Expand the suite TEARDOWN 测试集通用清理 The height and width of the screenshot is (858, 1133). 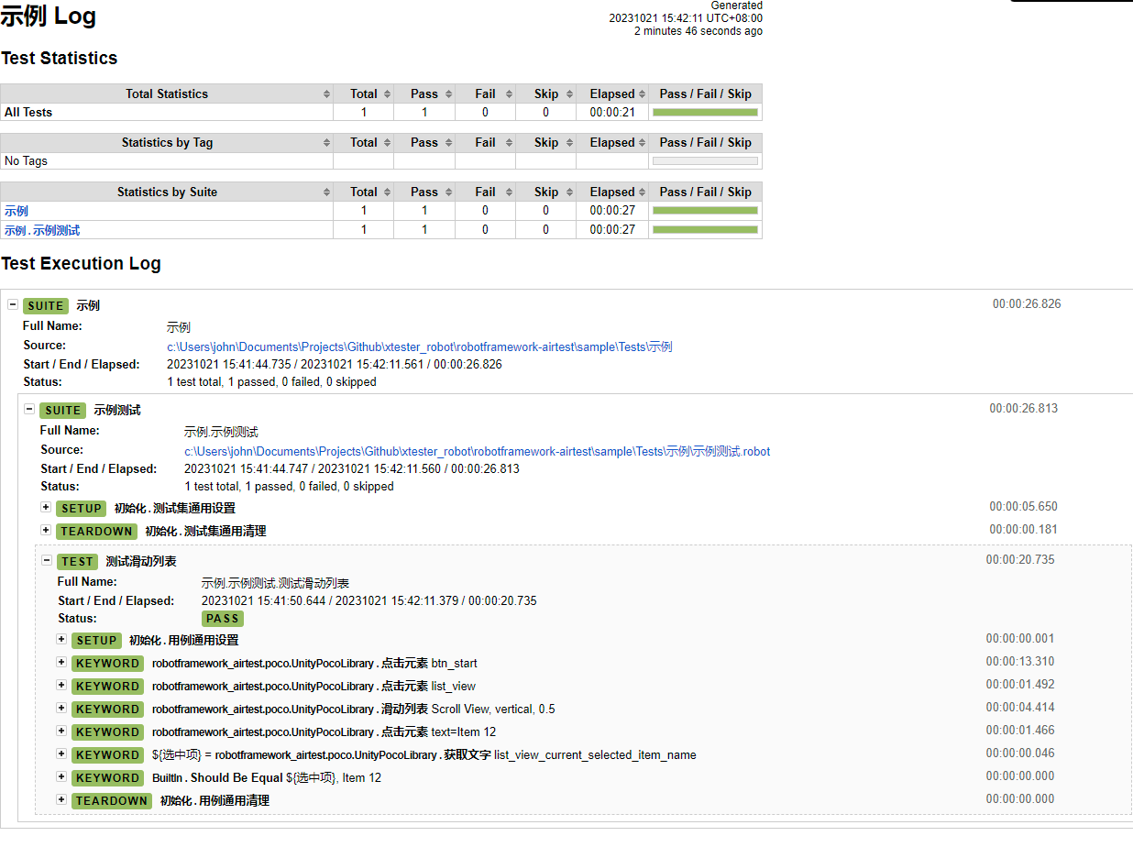[46, 530]
